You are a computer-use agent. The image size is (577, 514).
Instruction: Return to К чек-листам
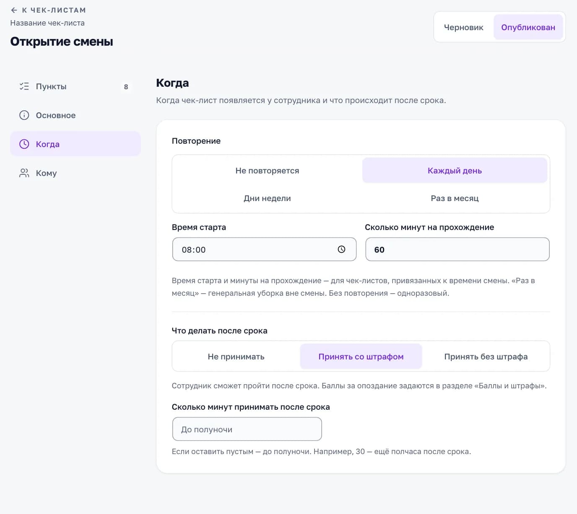click(x=48, y=10)
